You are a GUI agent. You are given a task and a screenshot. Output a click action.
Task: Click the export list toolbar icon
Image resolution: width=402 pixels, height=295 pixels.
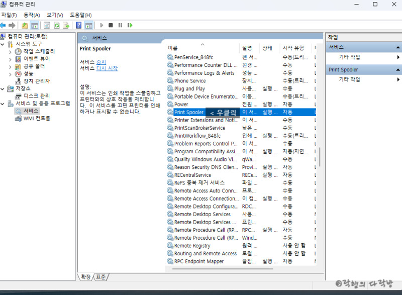click(66, 25)
